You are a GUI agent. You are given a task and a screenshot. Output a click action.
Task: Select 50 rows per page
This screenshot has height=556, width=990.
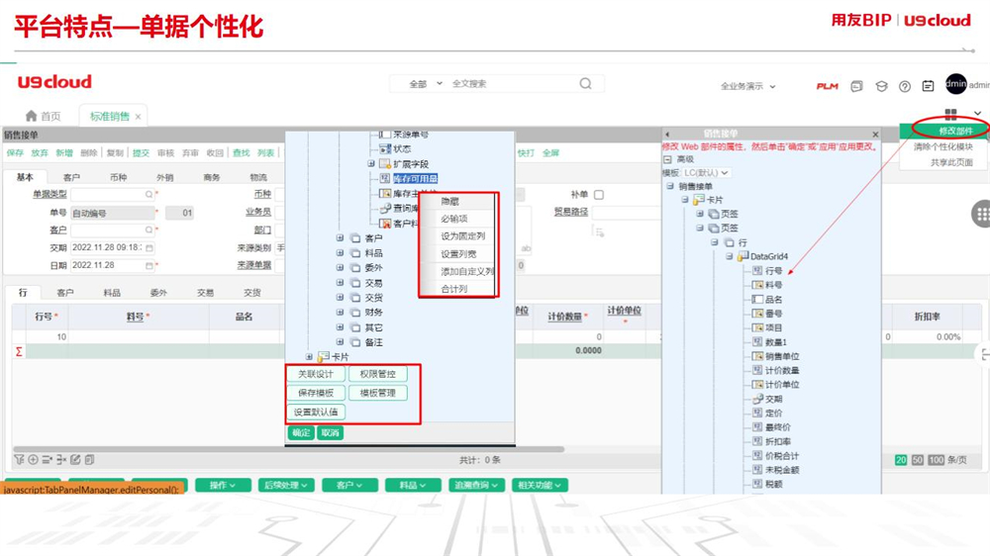point(918,460)
